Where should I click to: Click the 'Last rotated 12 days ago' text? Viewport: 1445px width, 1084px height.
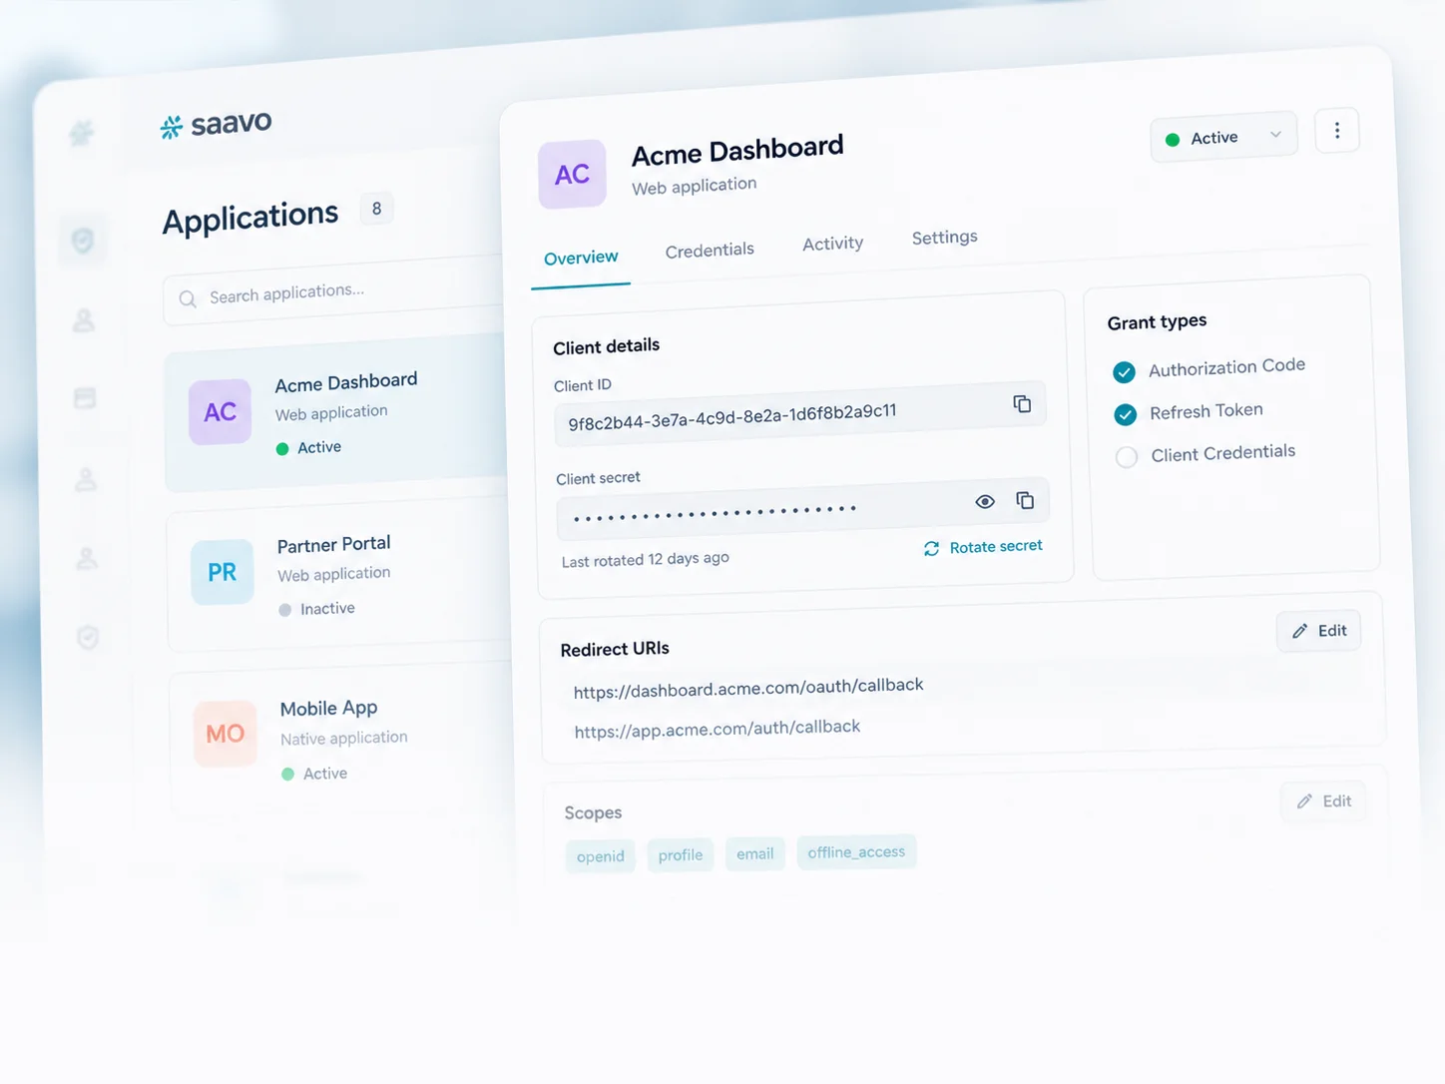(645, 559)
